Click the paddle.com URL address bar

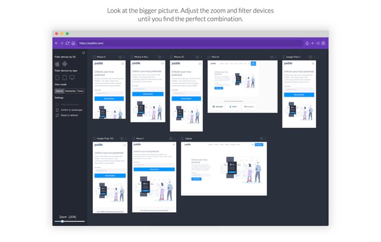point(189,43)
